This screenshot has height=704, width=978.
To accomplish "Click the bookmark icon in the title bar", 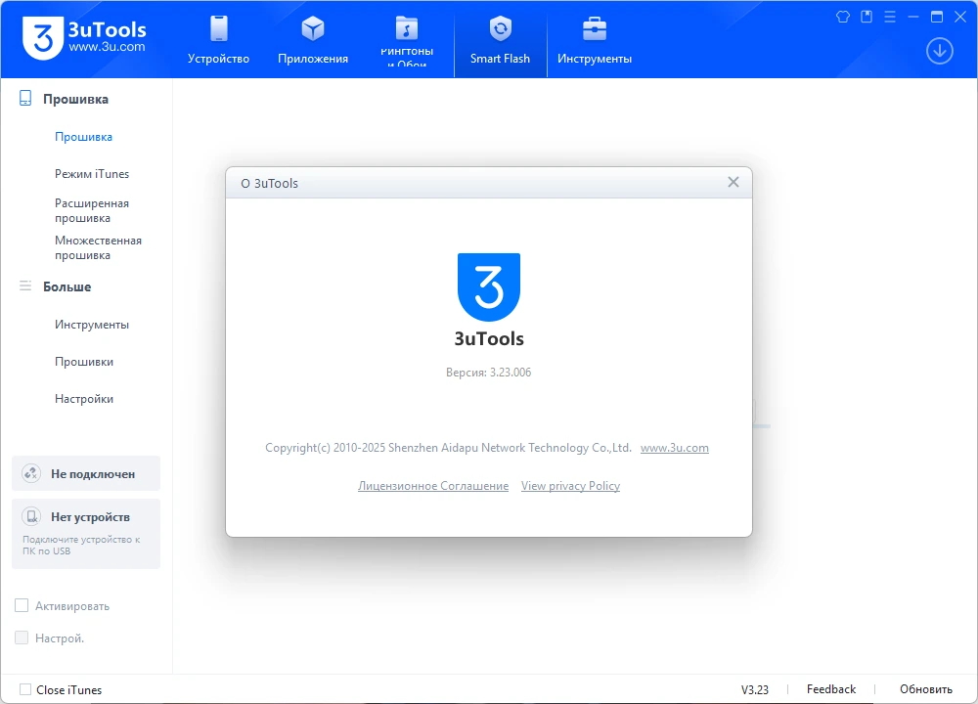I will (x=867, y=17).
